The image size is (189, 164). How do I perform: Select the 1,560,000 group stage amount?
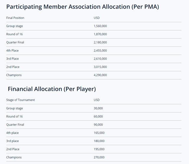click(x=100, y=26)
